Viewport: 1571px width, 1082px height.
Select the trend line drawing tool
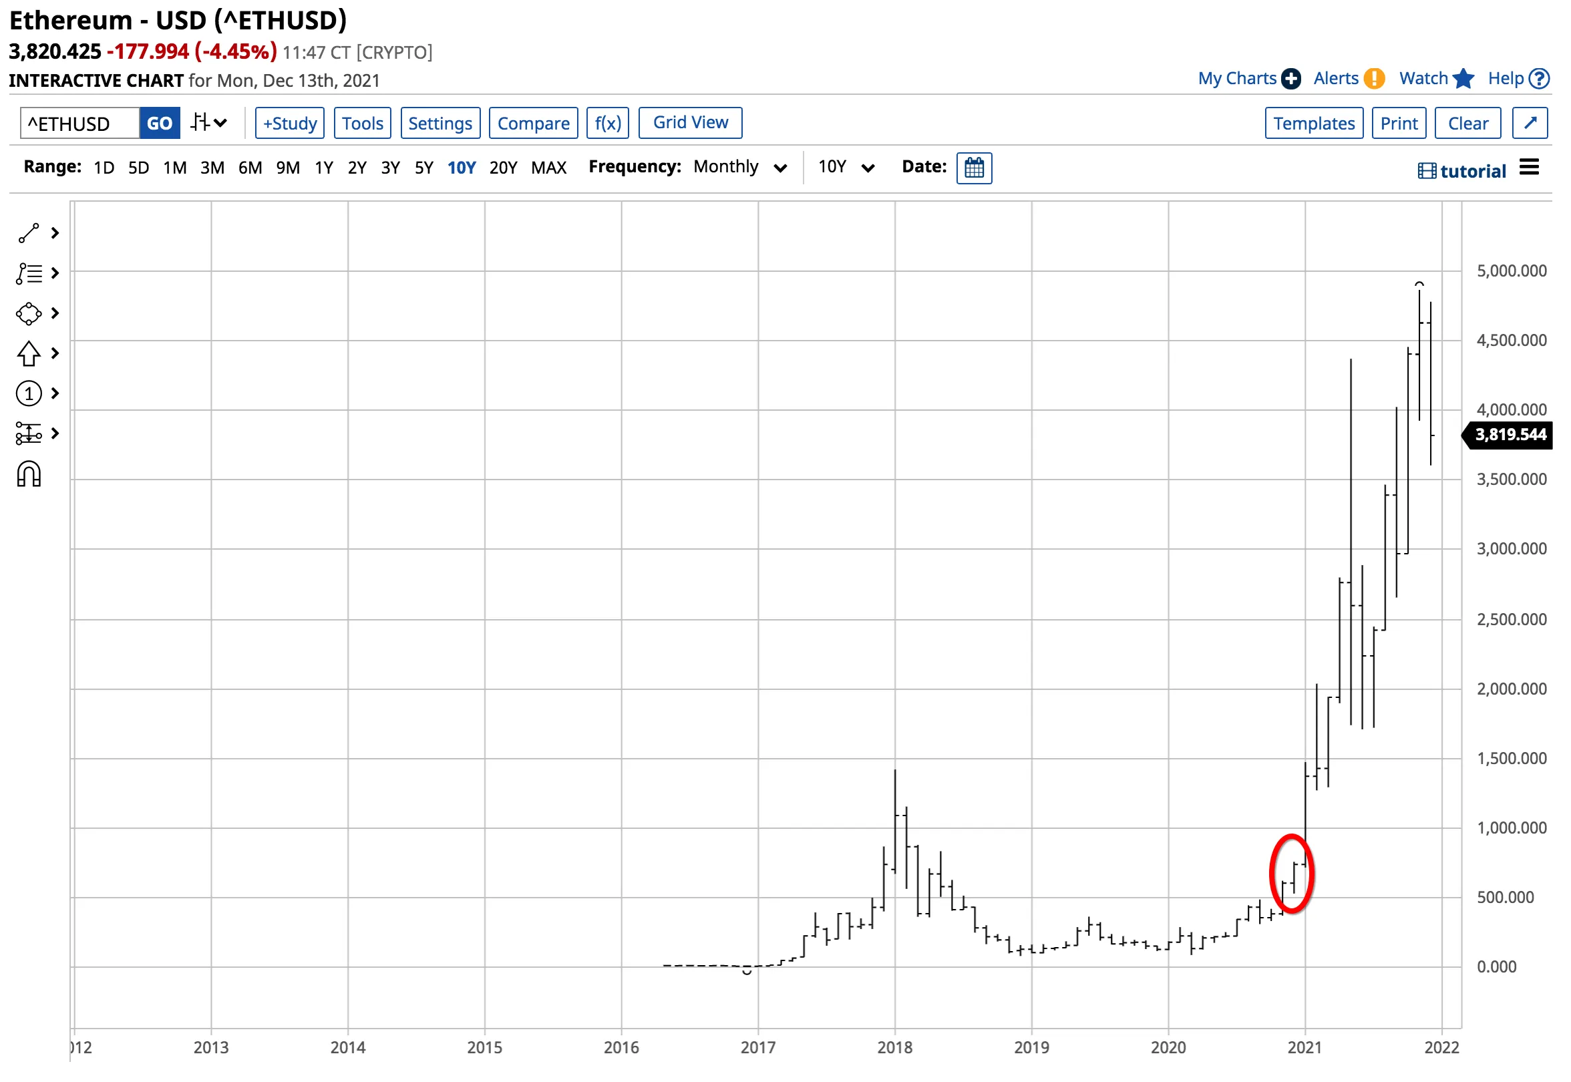pos(29,234)
